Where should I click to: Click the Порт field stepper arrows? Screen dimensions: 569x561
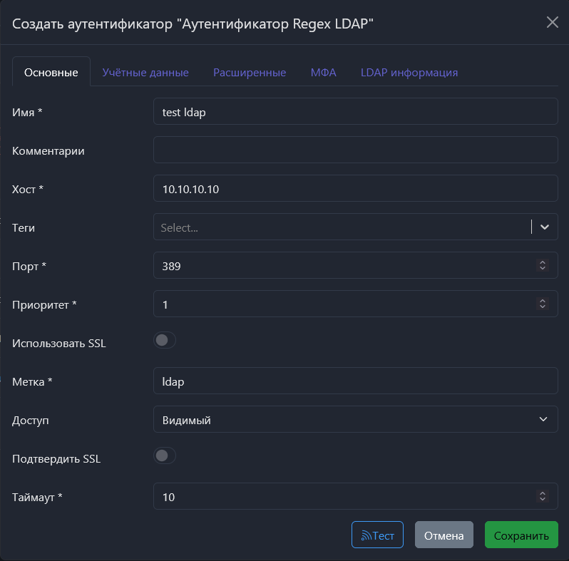point(542,265)
